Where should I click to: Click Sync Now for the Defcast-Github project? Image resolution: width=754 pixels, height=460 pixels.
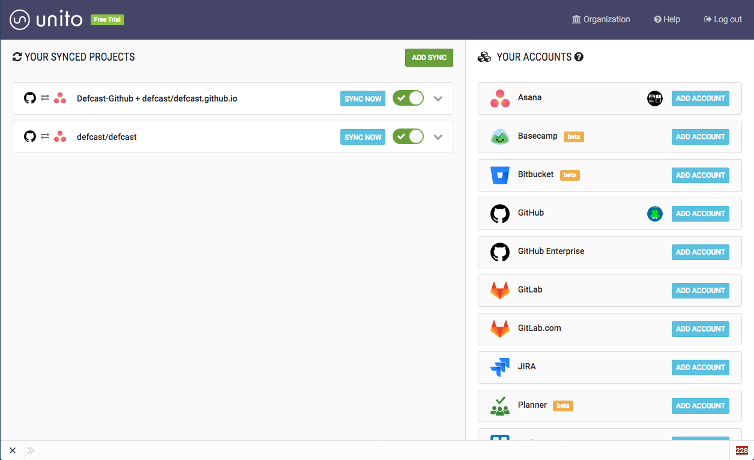[363, 98]
